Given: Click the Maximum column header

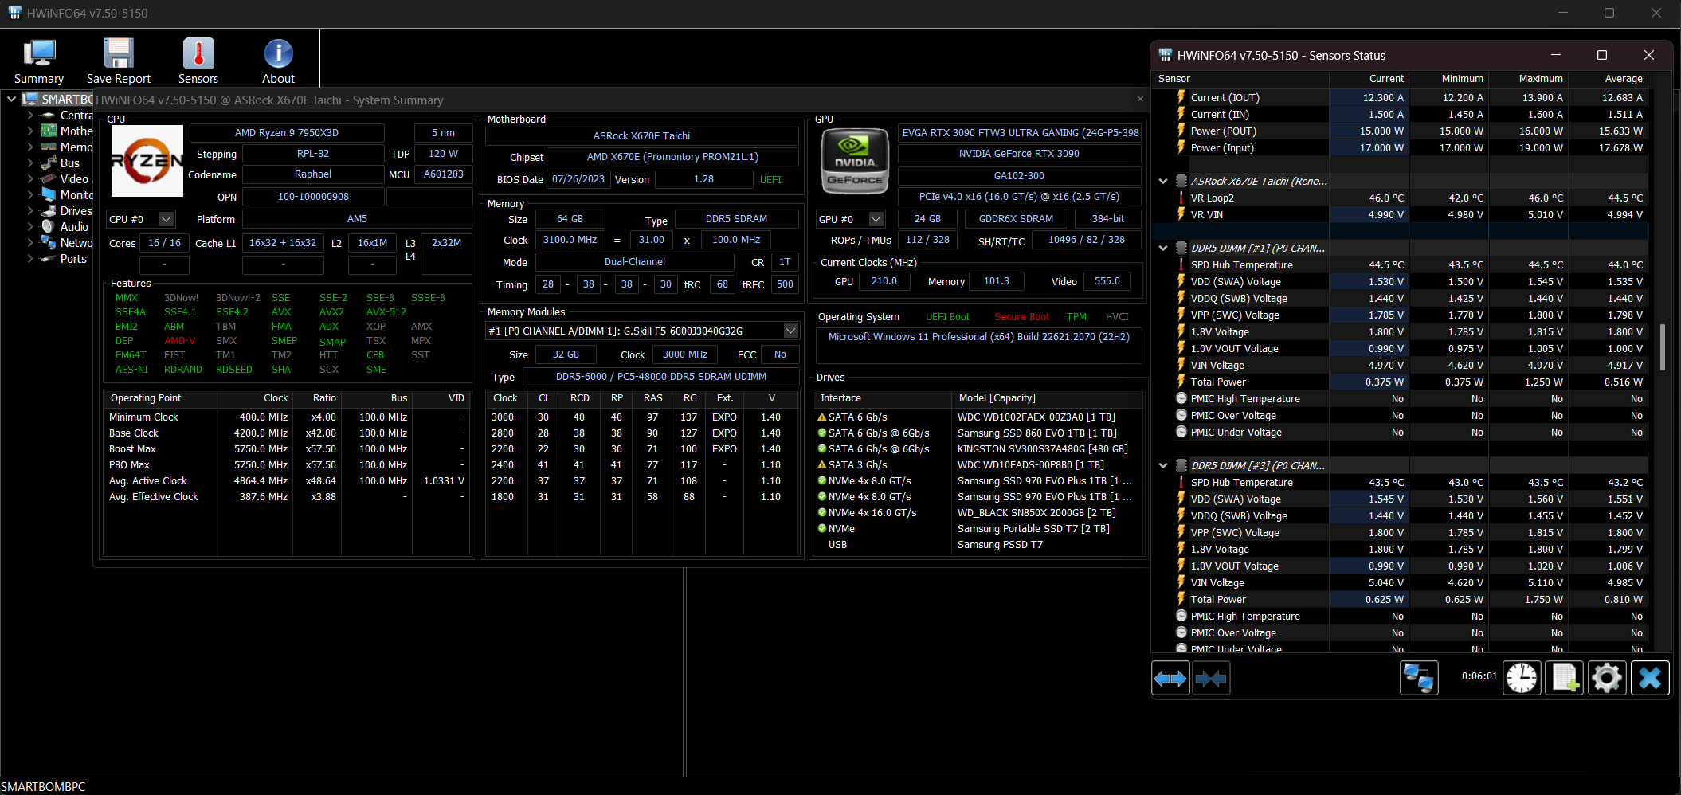Looking at the screenshot, I should 1540,79.
